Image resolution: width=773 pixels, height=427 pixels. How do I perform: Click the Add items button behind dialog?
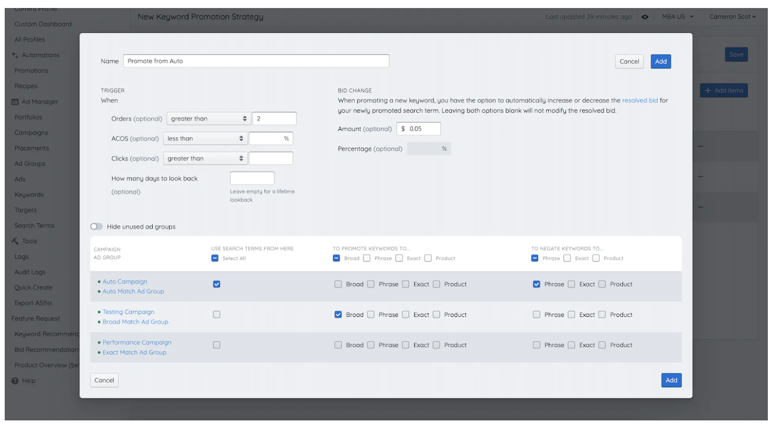(x=724, y=90)
